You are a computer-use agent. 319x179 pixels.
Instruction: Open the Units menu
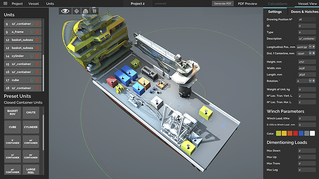click(x=50, y=4)
